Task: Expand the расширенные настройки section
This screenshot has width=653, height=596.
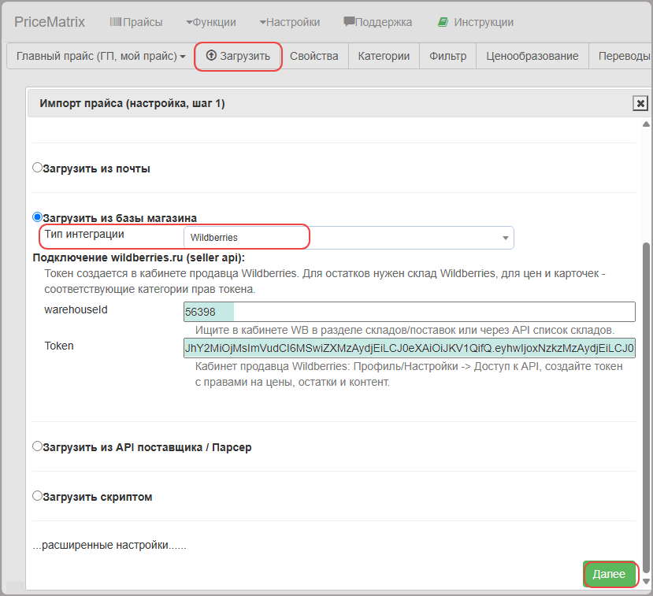Action: click(109, 545)
